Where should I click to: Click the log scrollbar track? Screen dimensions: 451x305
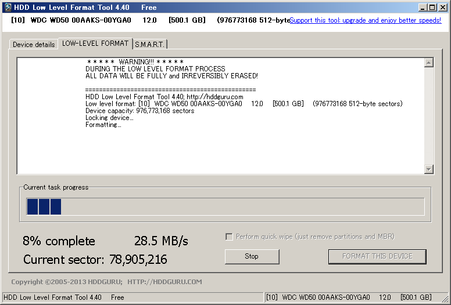coord(428,116)
